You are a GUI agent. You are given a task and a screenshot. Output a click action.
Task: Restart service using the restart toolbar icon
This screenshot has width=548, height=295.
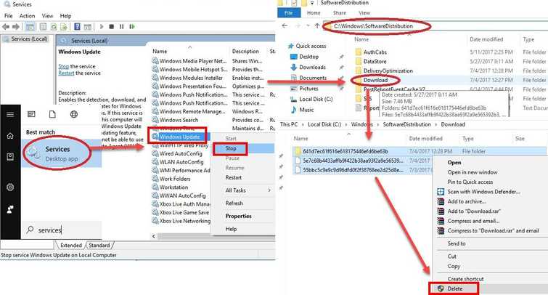132,27
